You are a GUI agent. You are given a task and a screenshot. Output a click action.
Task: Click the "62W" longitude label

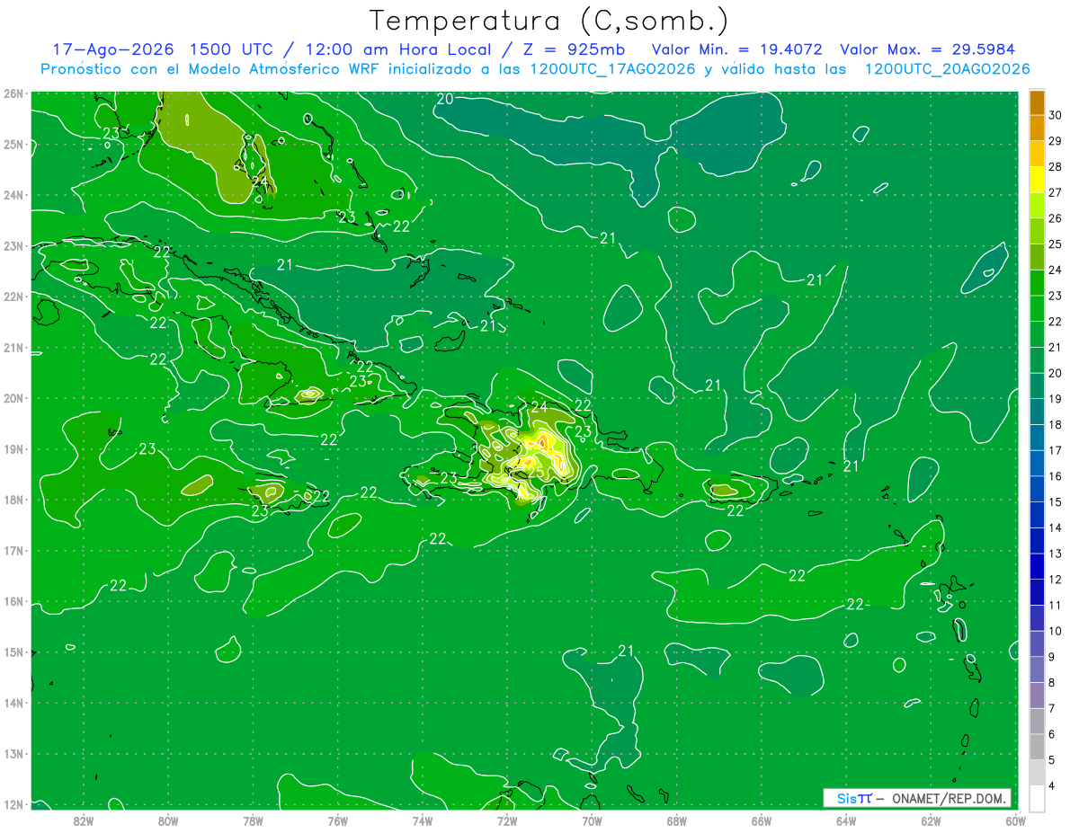931,820
